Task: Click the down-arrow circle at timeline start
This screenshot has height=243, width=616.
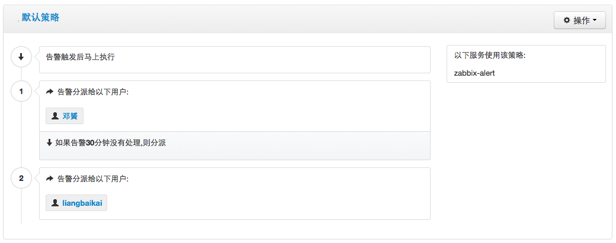Action: (x=21, y=57)
